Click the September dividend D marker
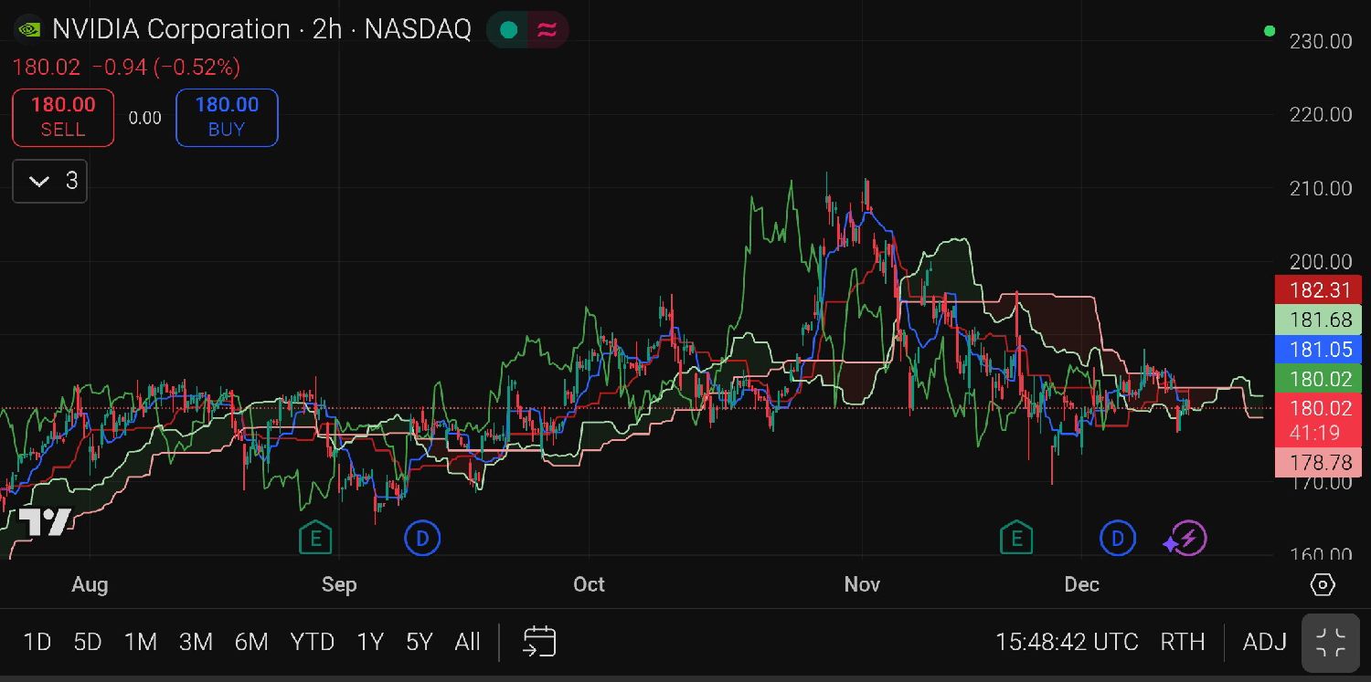 (422, 539)
